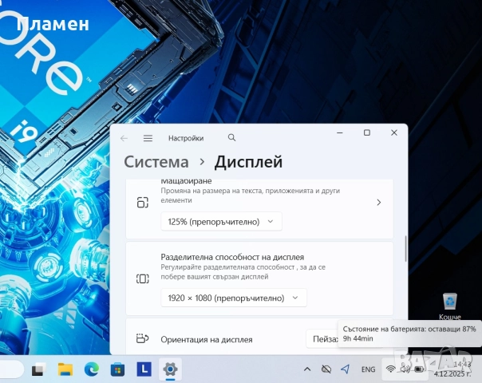The width and height of the screenshot is (482, 383).
Task: Show hidden tray icons with the up chevron
Action: pyautogui.click(x=307, y=369)
